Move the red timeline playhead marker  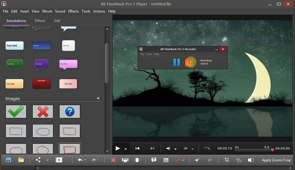point(272,150)
